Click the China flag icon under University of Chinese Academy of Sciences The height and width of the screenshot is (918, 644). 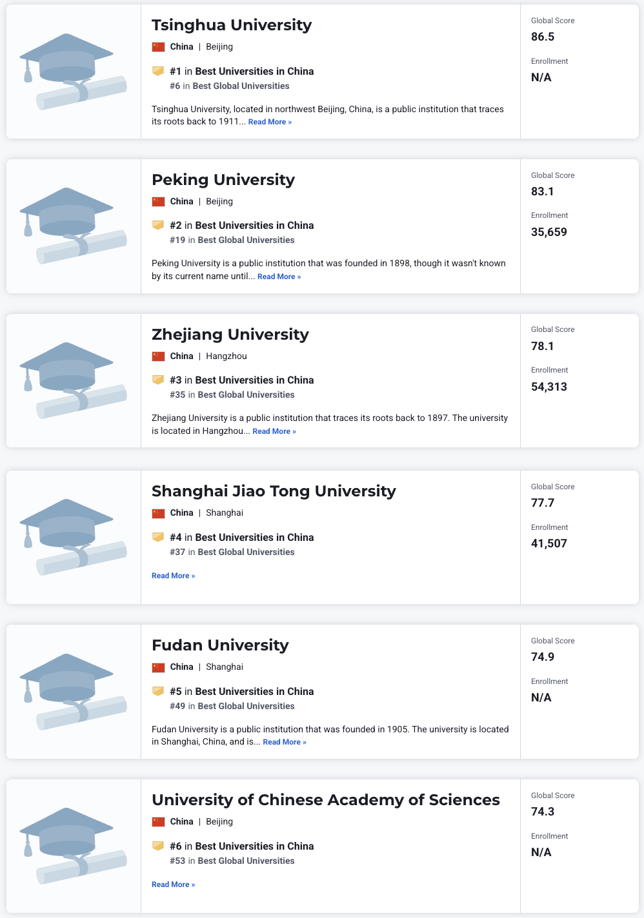click(x=158, y=822)
